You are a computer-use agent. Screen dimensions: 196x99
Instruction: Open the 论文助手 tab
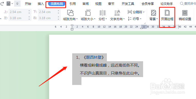click(x=167, y=4)
